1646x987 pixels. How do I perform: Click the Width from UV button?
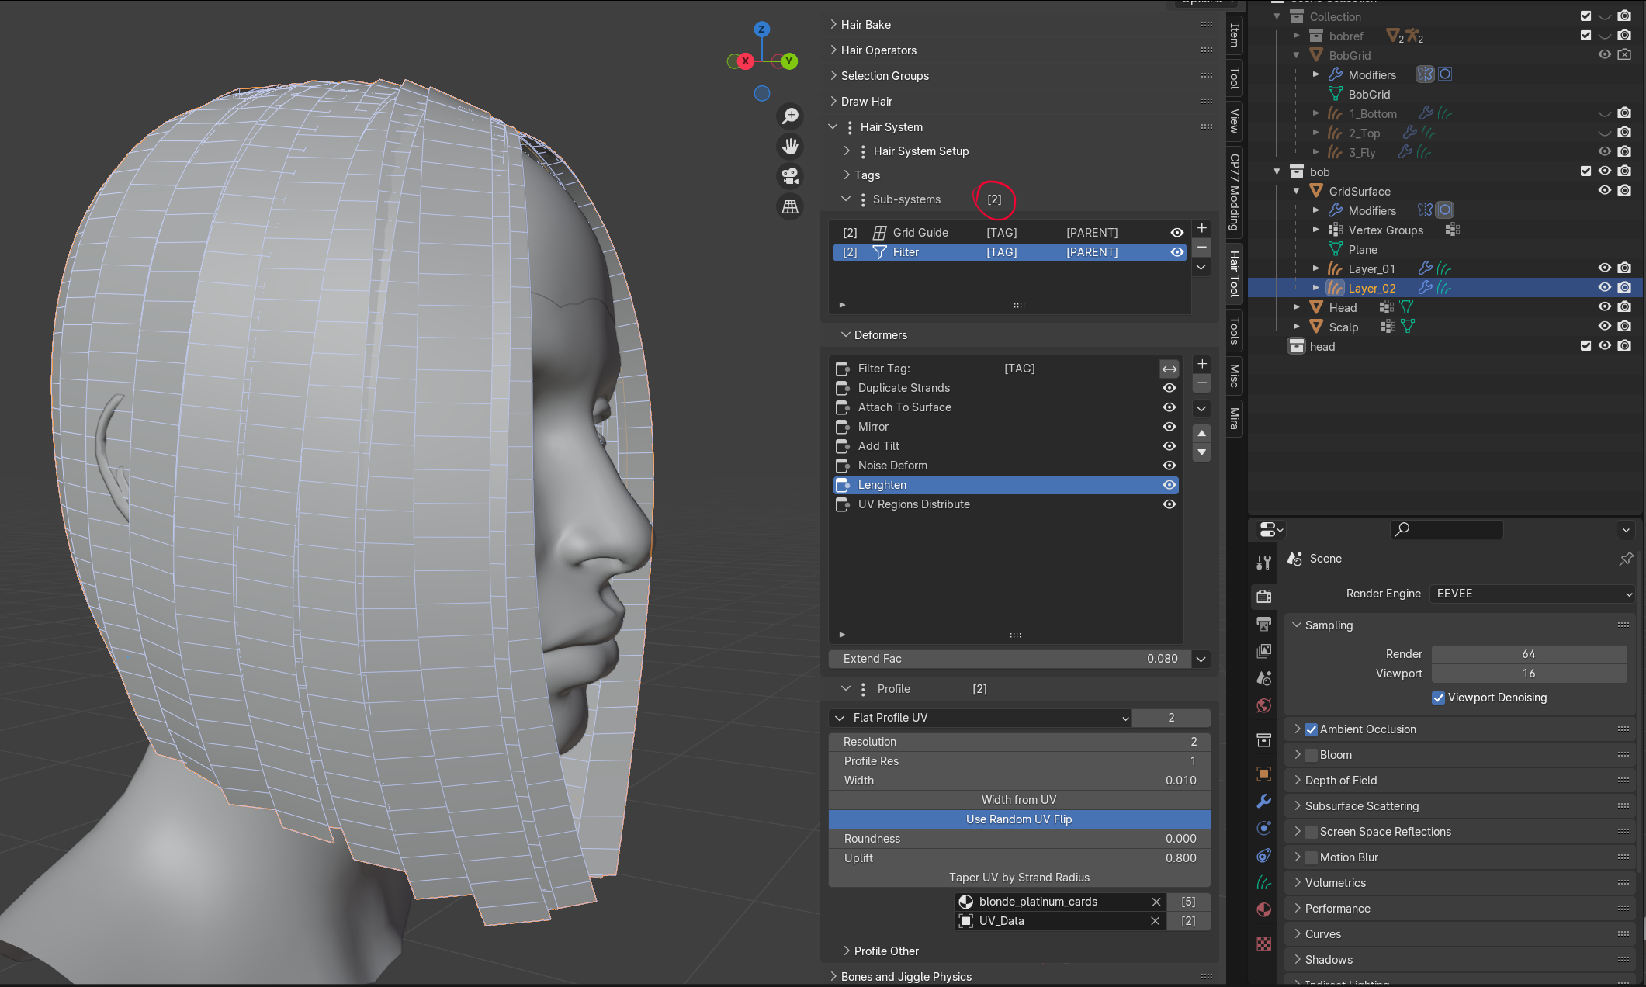point(1019,800)
